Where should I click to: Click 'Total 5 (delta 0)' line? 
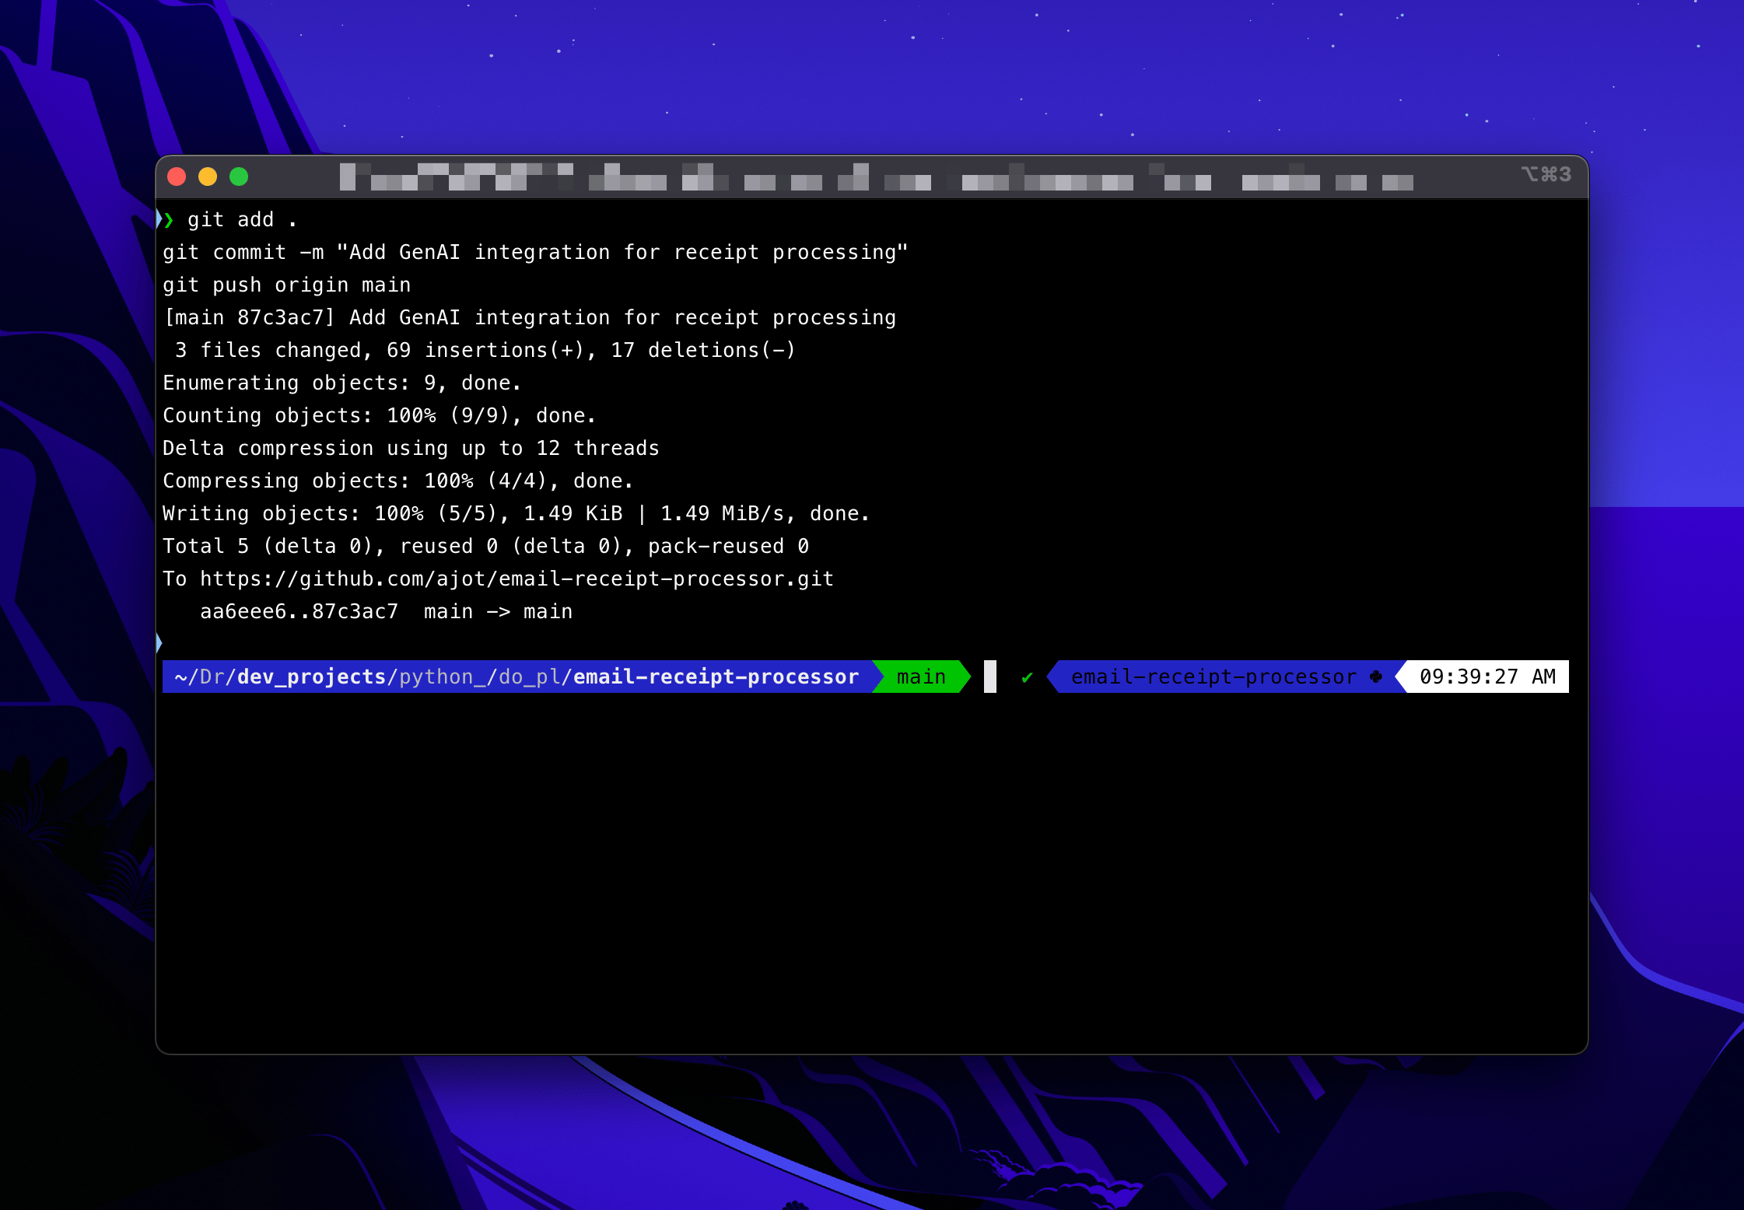point(485,547)
